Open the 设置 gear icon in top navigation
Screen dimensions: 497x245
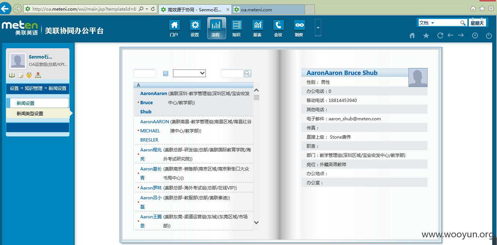(195, 28)
